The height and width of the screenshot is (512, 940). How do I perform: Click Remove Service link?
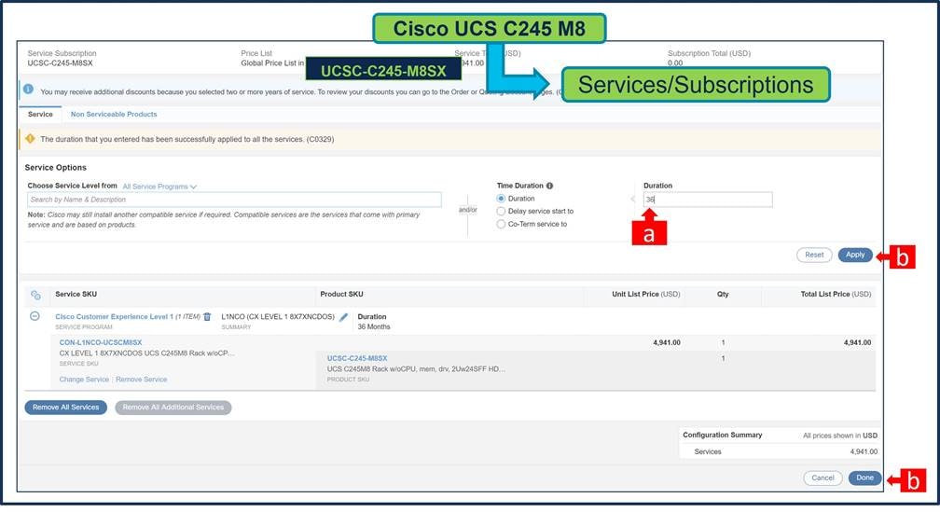click(142, 380)
